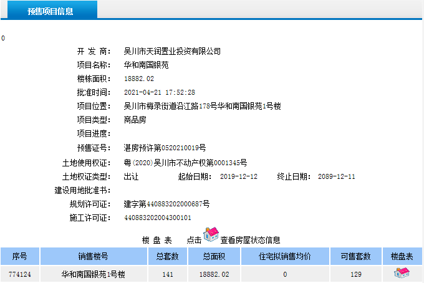Click the 项目进度 label
The width and height of the screenshot is (424, 283).
point(94,133)
